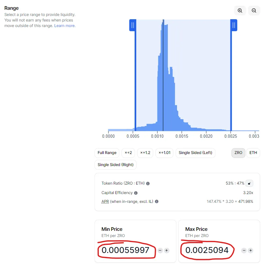264x266 pixels.
Task: Click the APR info icon
Action: pyautogui.click(x=156, y=202)
